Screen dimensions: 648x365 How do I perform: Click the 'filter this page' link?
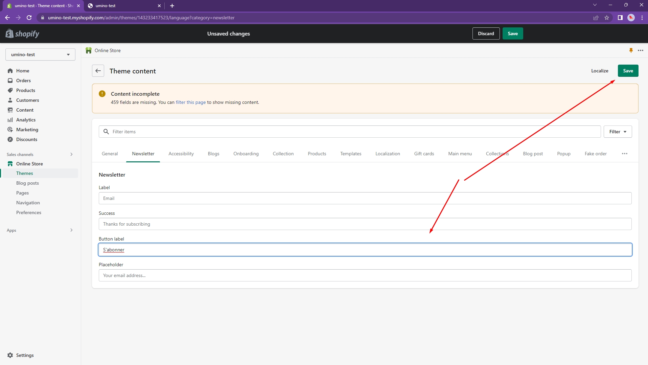(x=191, y=102)
